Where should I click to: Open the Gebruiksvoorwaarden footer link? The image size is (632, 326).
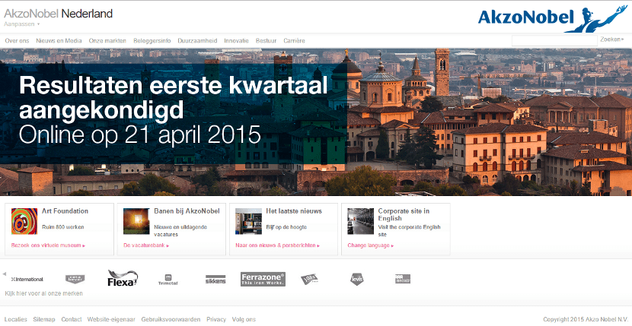[x=171, y=319]
